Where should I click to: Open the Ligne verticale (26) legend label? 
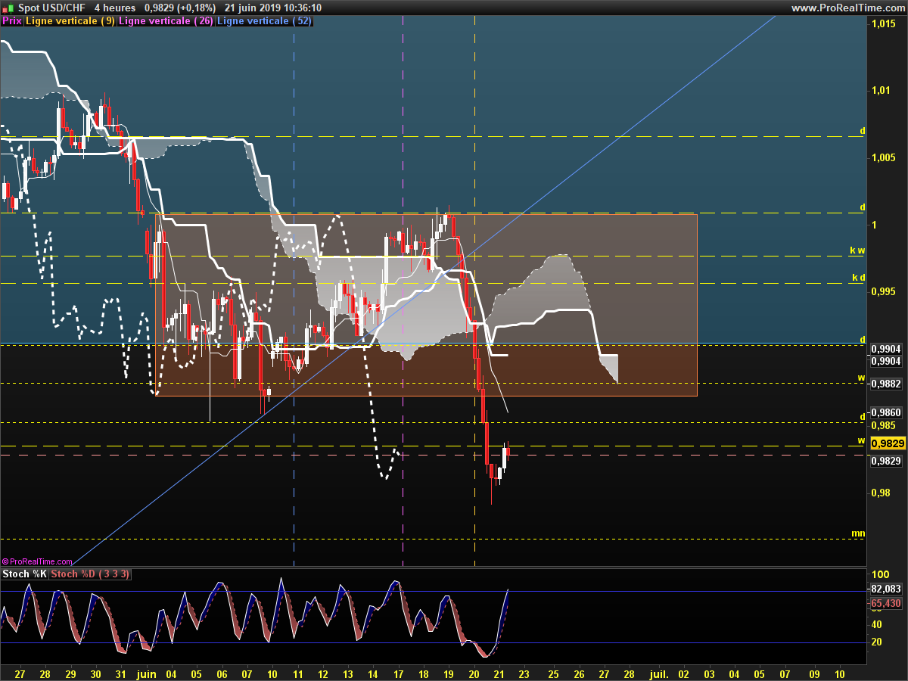coord(166,21)
